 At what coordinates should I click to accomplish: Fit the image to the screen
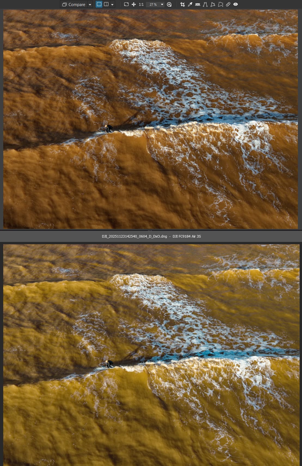point(126,4)
